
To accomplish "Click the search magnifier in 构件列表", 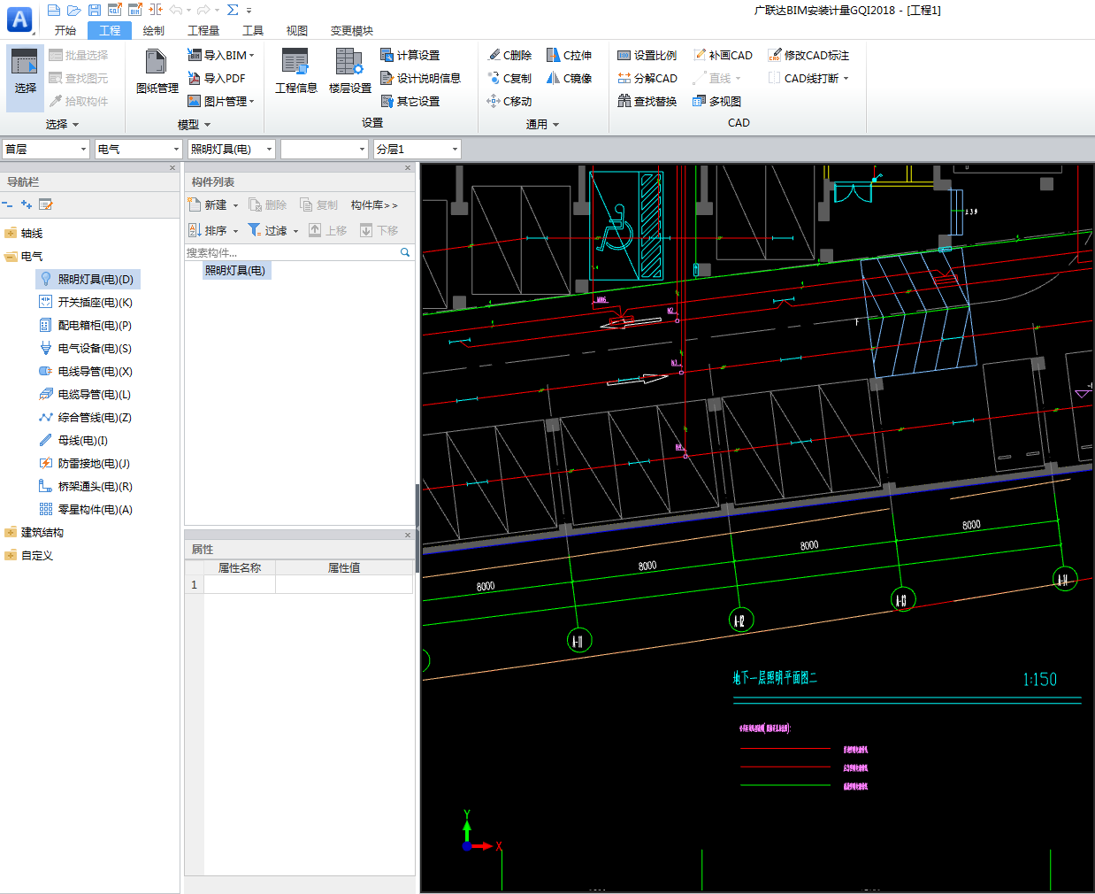I will tap(405, 252).
